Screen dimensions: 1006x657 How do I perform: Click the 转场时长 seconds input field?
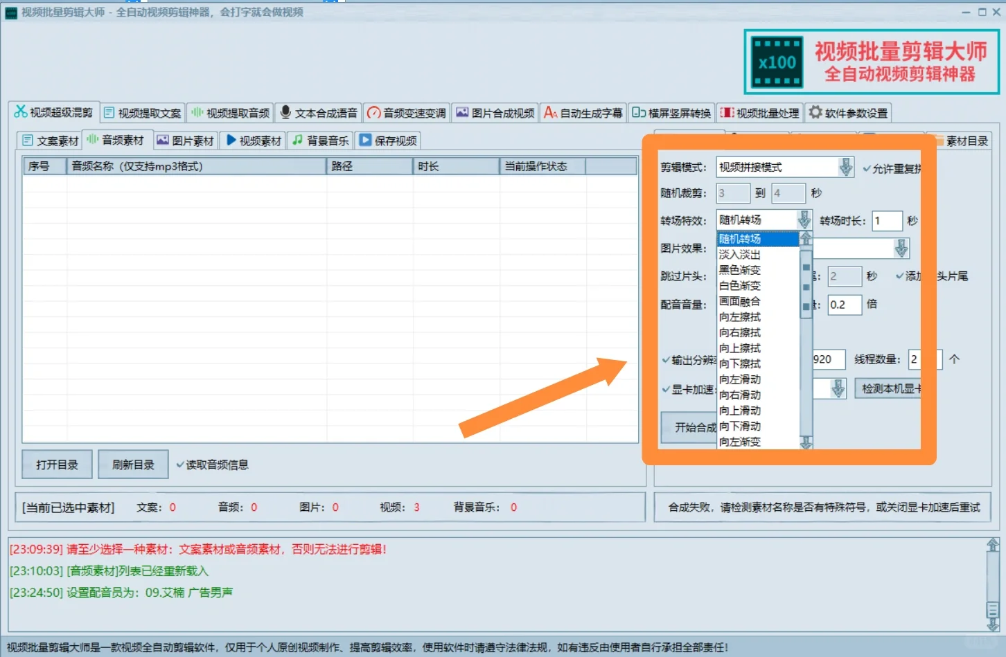(x=887, y=221)
